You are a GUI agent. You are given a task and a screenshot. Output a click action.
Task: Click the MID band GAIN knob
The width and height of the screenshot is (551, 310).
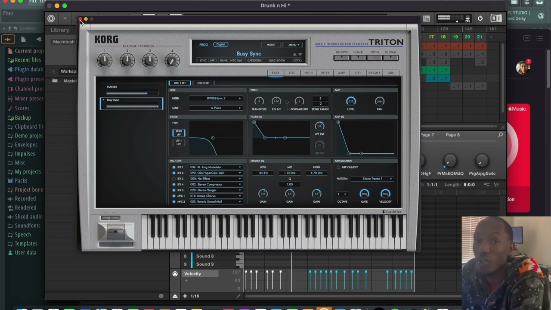point(290,194)
